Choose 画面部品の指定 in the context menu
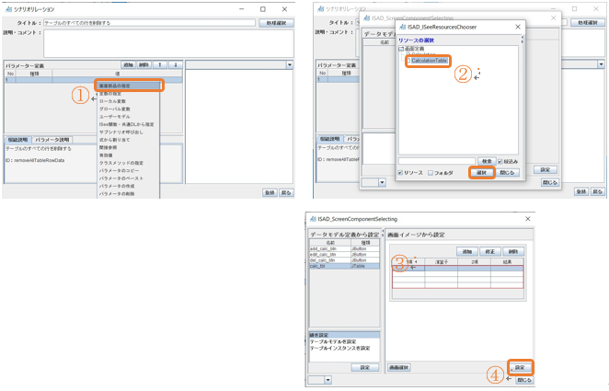609x391 pixels. (x=128, y=86)
